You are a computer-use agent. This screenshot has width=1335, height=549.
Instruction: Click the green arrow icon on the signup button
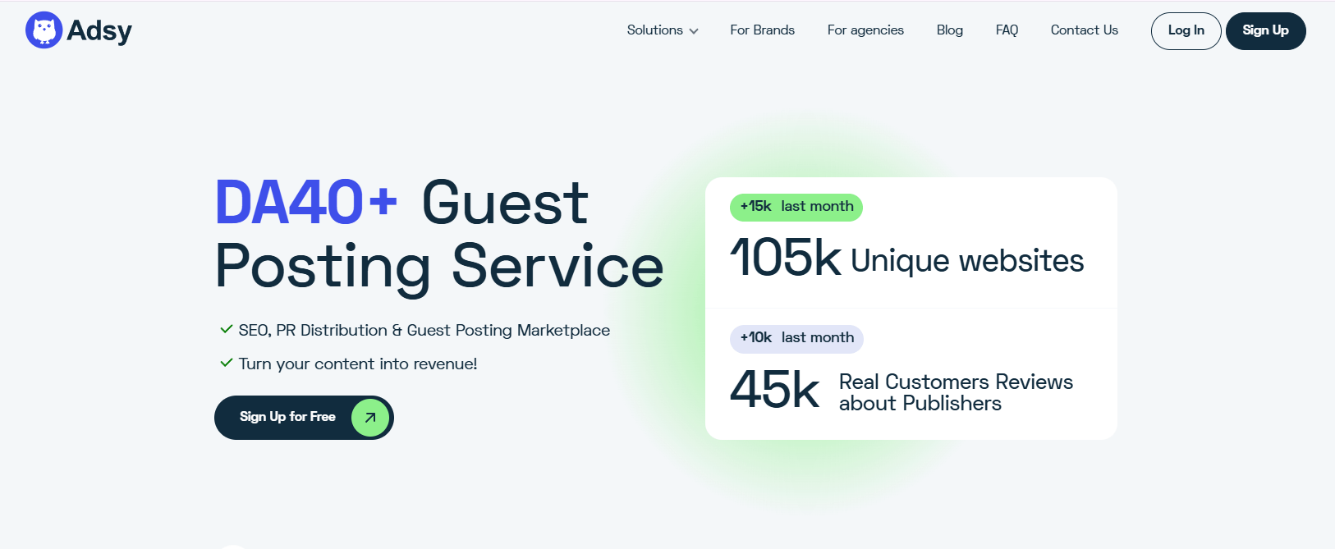point(370,418)
